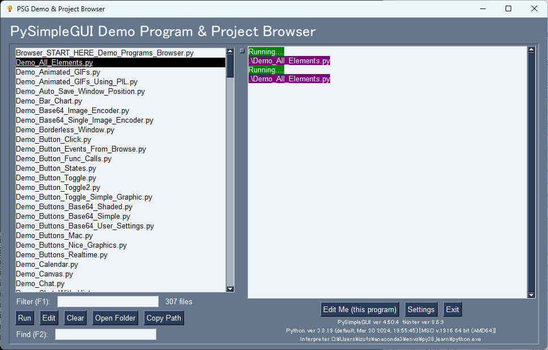Click the down arrow on the output pane scrollbar
This screenshot has width=548, height=350.
tap(531, 293)
